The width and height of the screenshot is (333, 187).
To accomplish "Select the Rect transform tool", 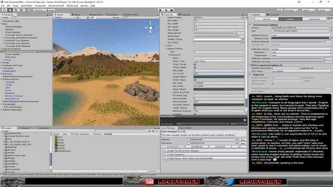I will 27,10.
